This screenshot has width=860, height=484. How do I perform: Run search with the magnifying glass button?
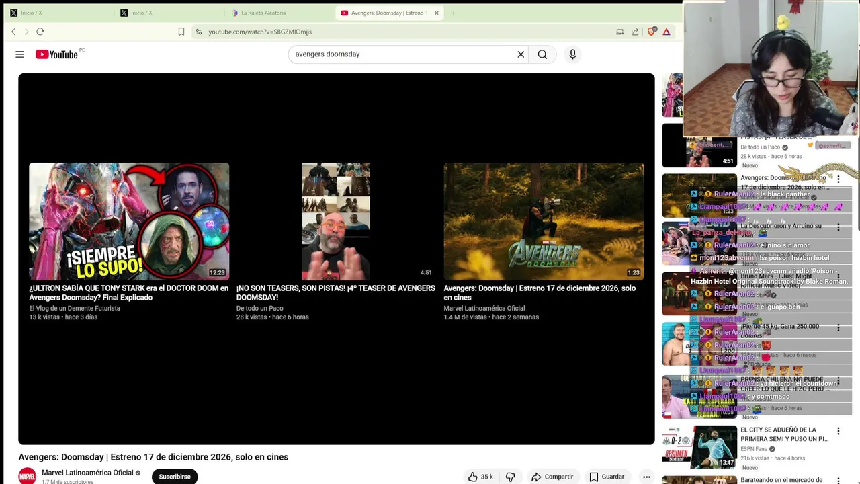pyautogui.click(x=542, y=54)
